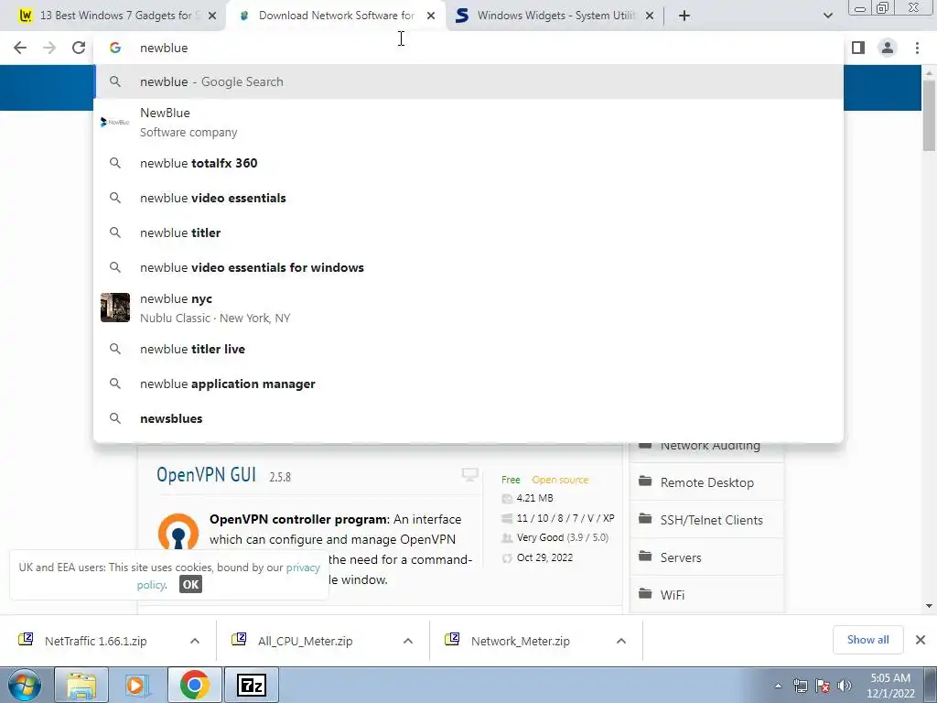
Task: Select NewBlue Software company suggestion
Action: coord(468,123)
